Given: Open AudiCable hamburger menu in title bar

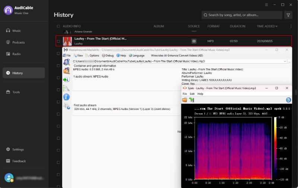Looking at the screenshot, I should [x=266, y=5].
